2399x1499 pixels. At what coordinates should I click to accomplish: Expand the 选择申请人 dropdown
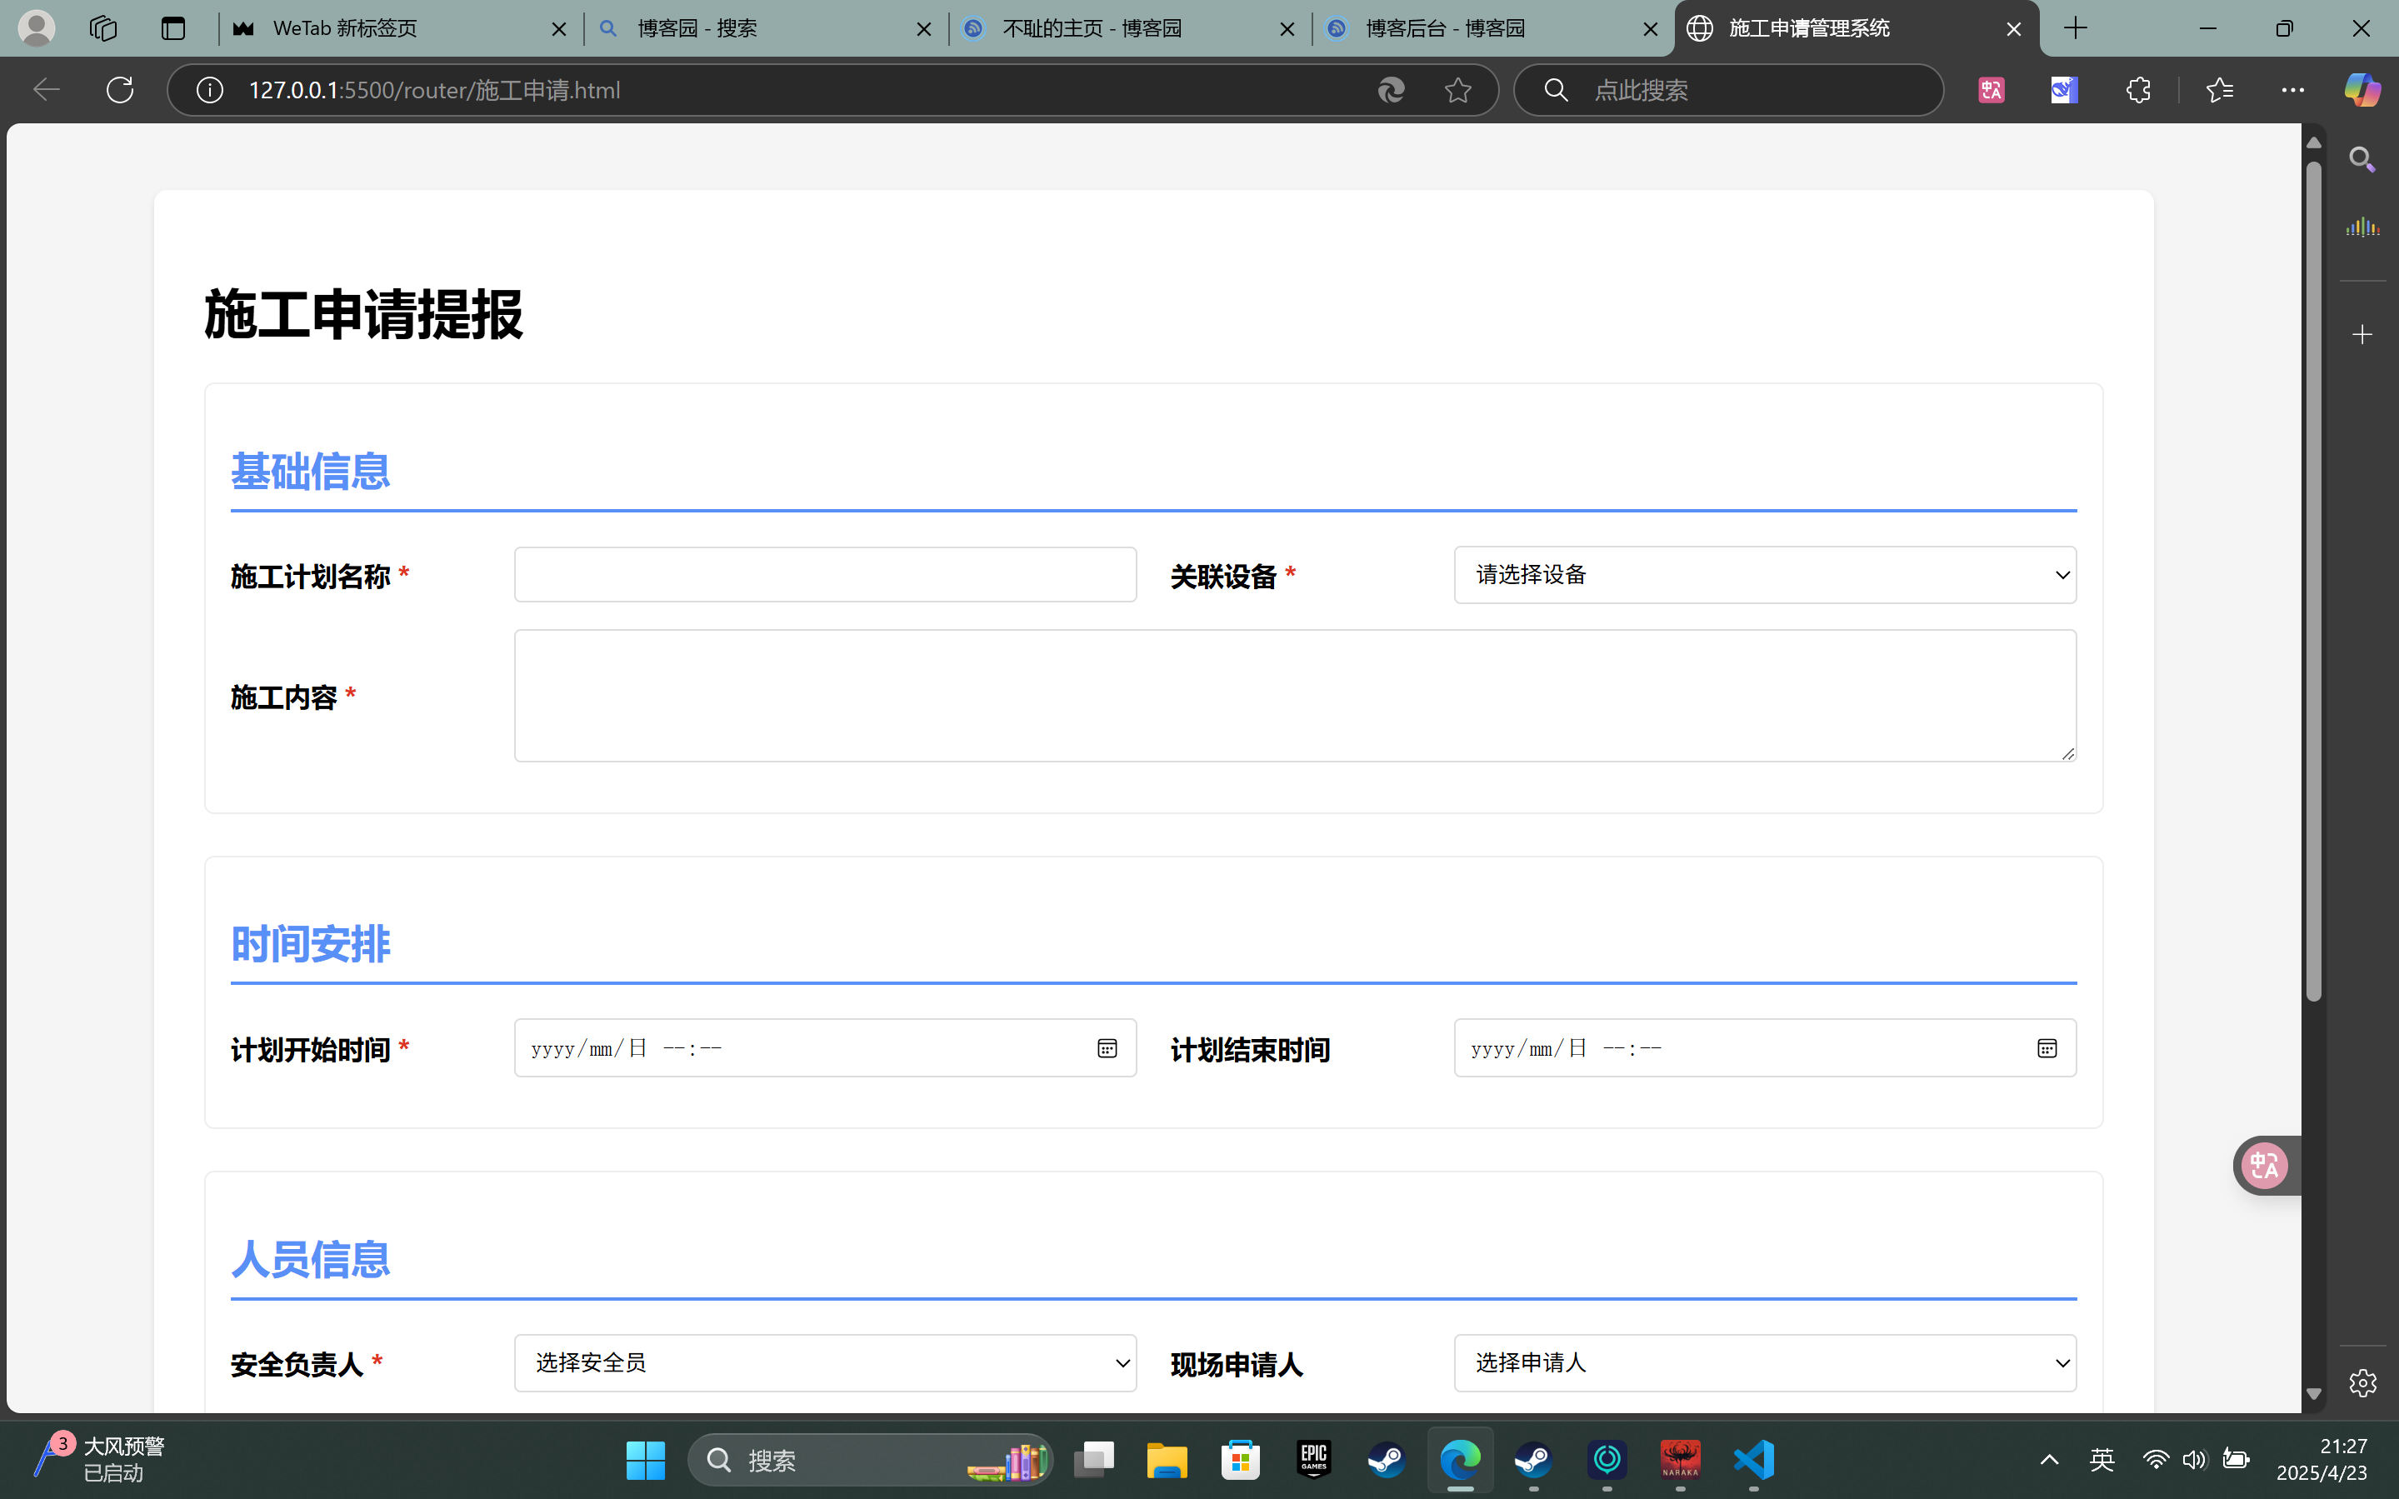(x=1765, y=1363)
